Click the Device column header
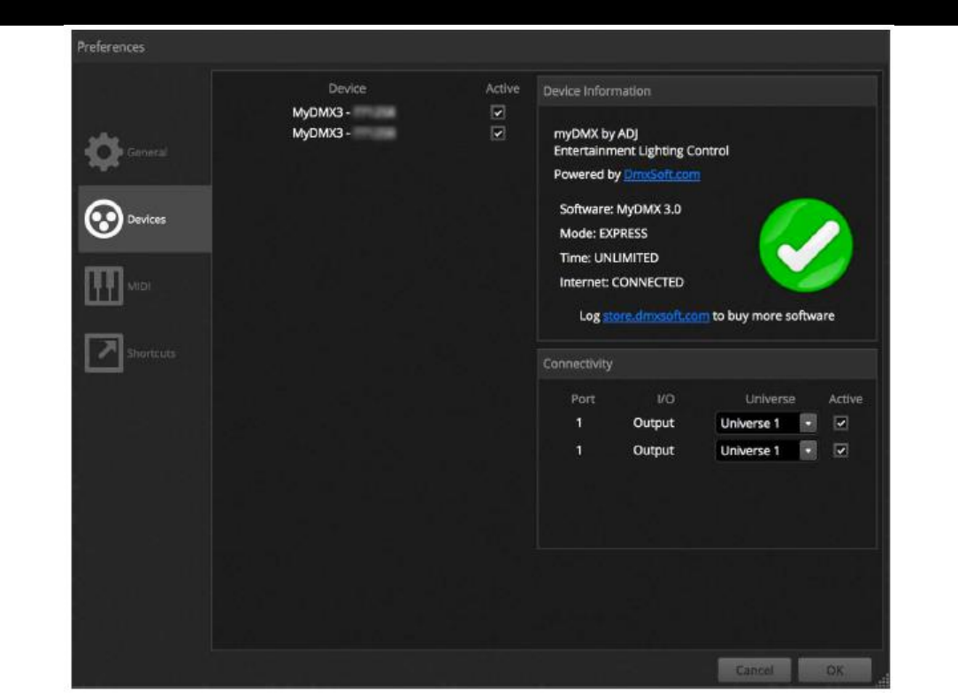The width and height of the screenshot is (958, 693). 347,88
